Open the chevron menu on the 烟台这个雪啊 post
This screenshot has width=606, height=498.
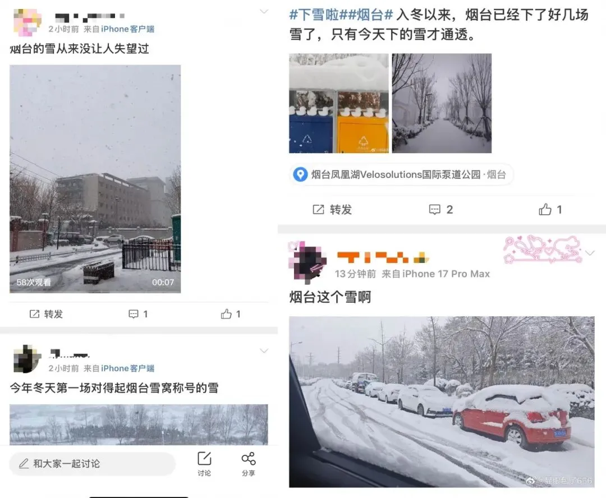pos(590,253)
